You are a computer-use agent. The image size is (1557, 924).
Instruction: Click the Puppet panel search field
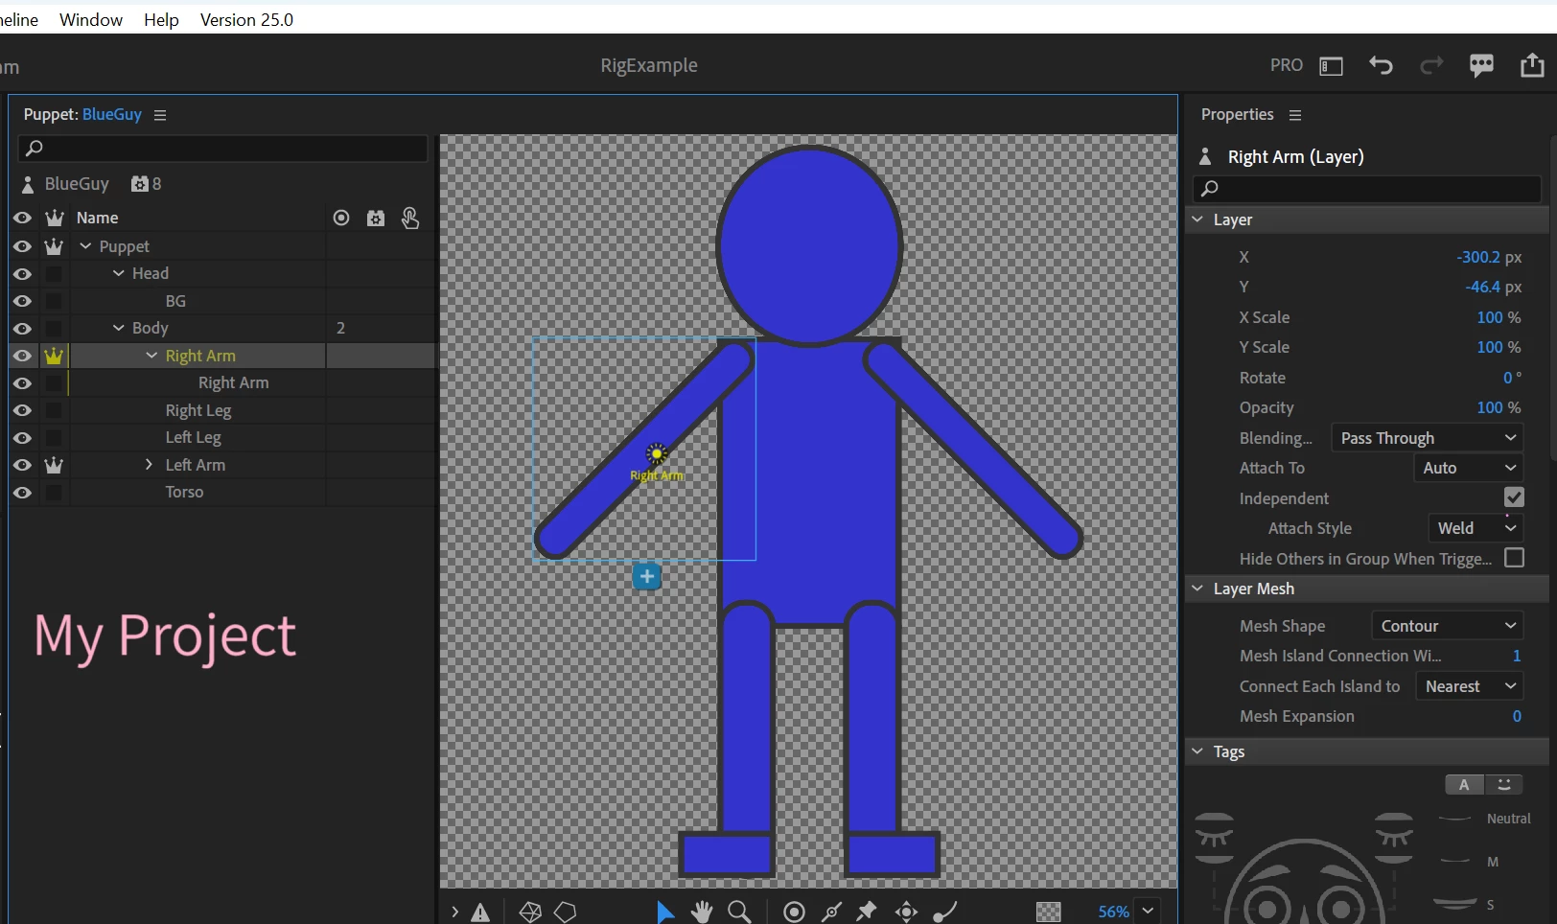click(222, 149)
